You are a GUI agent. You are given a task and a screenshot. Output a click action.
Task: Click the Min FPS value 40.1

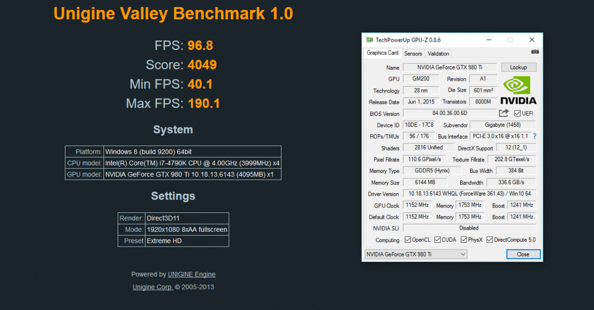click(x=200, y=84)
